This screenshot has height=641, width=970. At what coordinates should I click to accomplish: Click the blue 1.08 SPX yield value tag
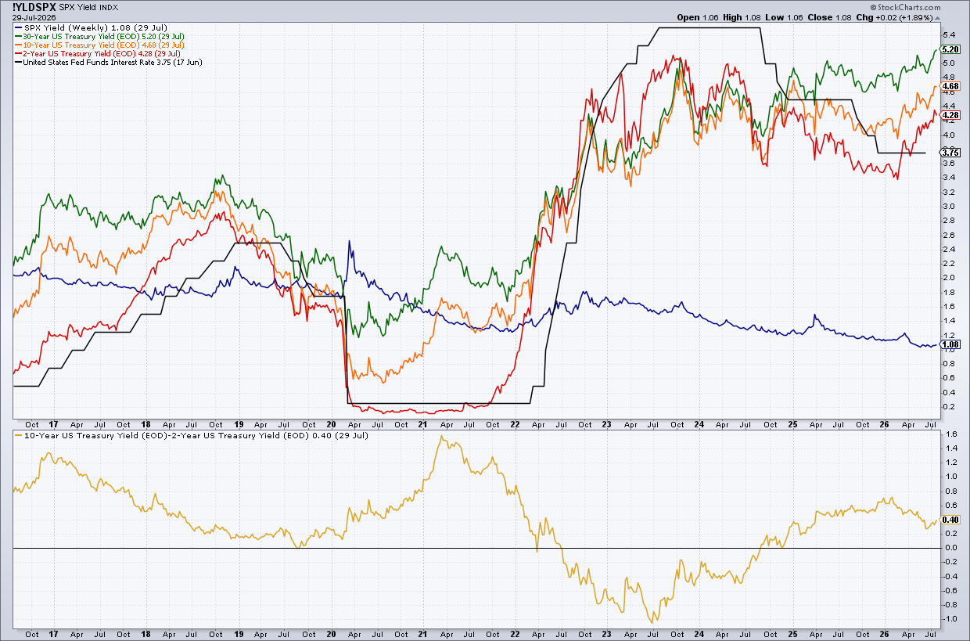(950, 344)
